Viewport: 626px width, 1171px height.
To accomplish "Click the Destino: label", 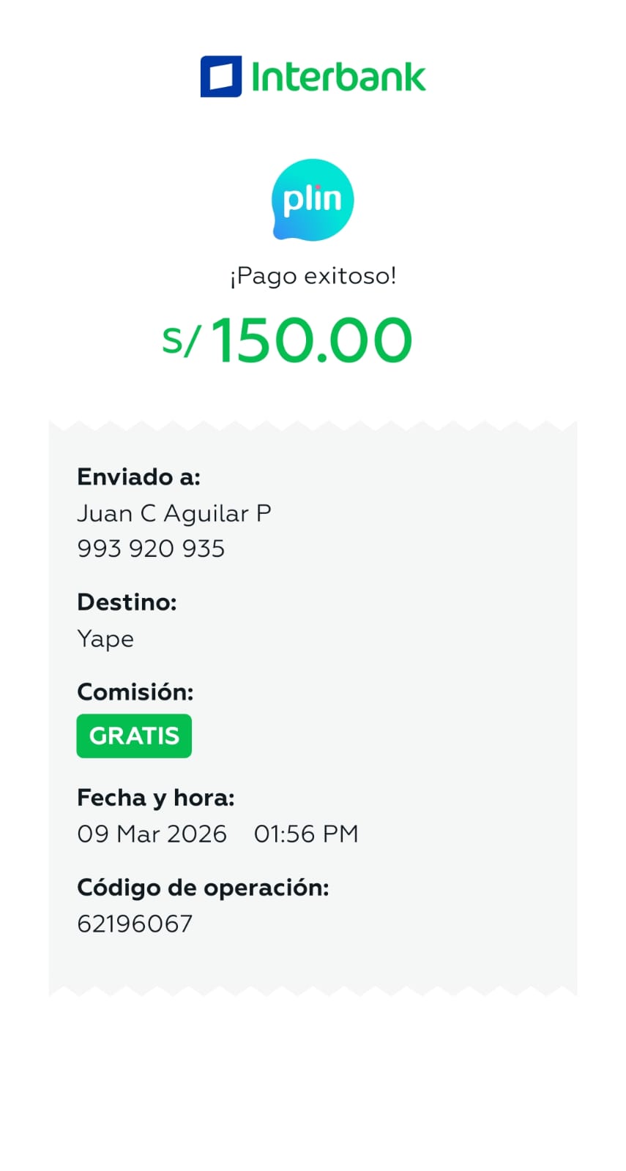I will pyautogui.click(x=127, y=602).
